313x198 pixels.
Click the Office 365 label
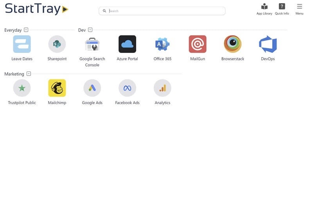[x=162, y=59]
